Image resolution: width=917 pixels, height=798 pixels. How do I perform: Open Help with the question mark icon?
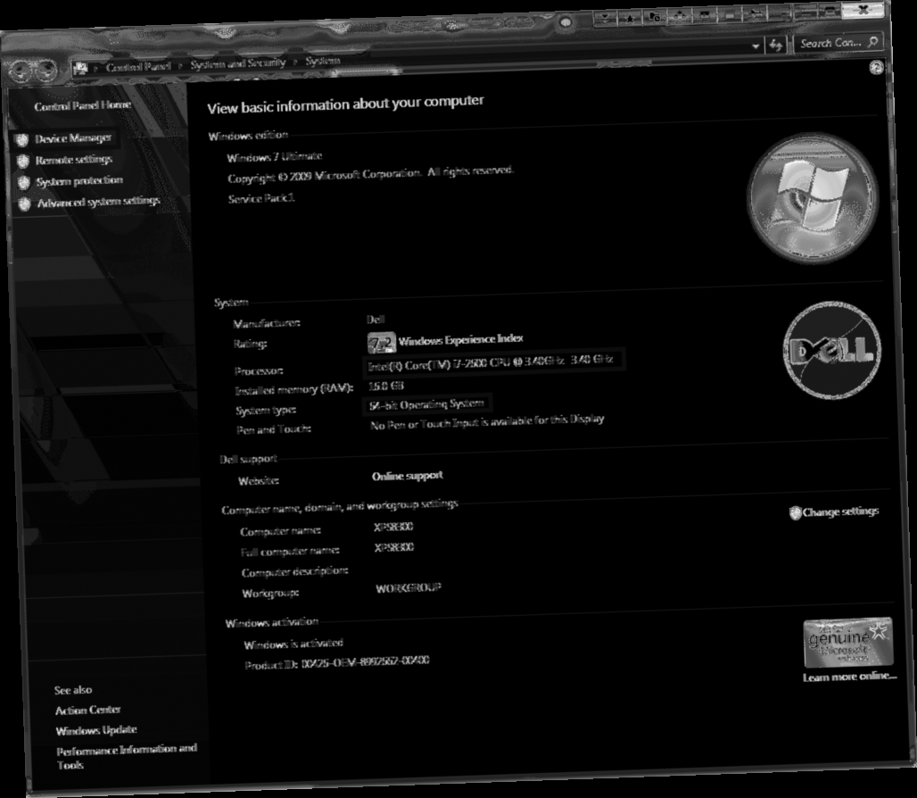pos(876,67)
